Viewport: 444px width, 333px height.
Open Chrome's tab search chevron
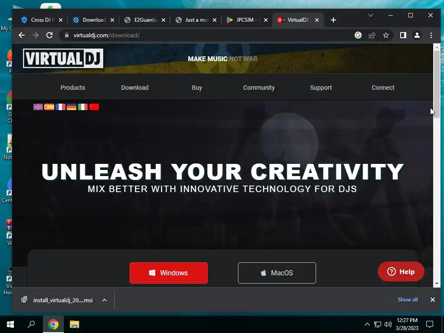tap(370, 15)
